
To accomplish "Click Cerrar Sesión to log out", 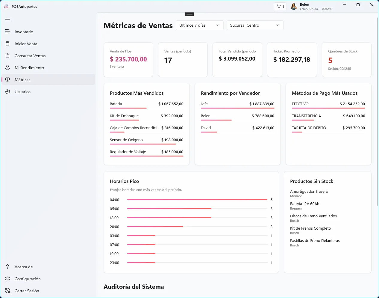I will pos(48,291).
